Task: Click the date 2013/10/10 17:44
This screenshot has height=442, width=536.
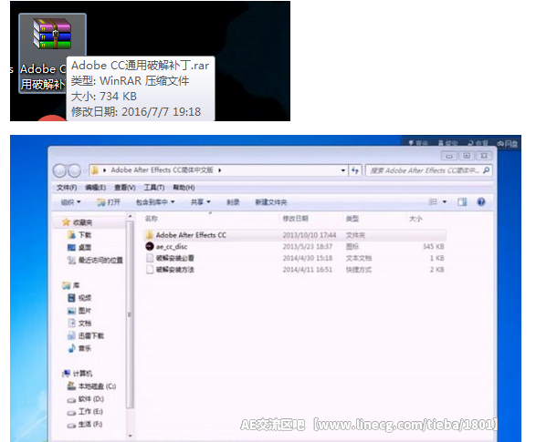Action: [310, 235]
